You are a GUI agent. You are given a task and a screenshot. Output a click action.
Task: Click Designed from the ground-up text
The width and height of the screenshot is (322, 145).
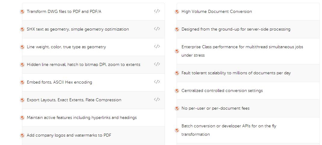[236, 29]
